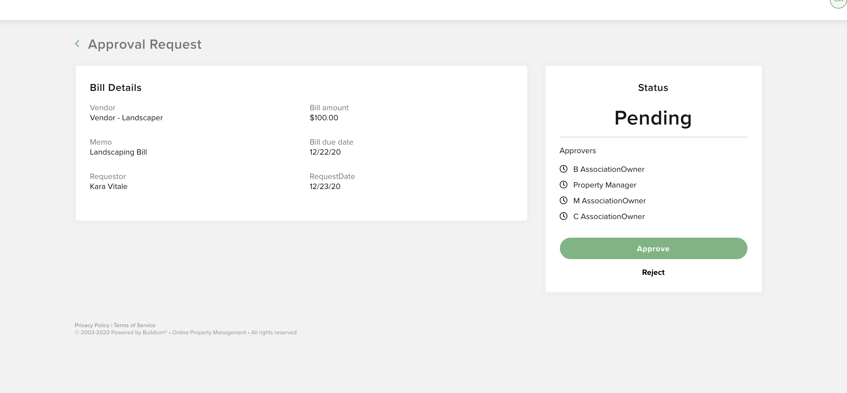Screen dimensions: 847x393
Task: Open the Privacy Policy link
Action: (92, 325)
